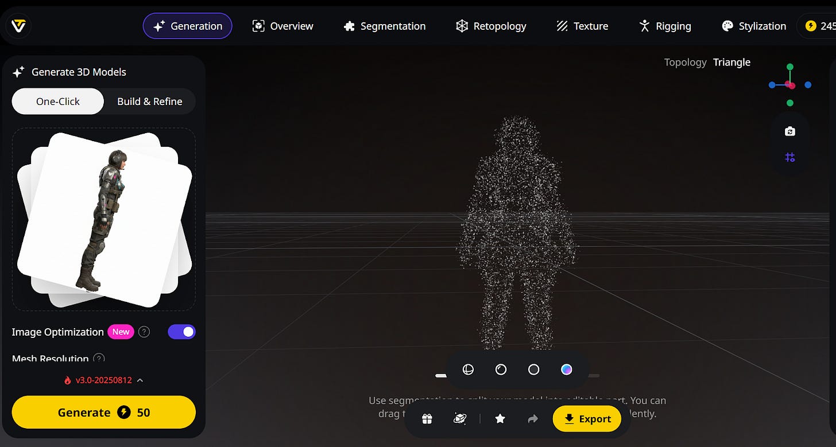
Task: Switch to the Overview tab
Action: click(x=283, y=26)
